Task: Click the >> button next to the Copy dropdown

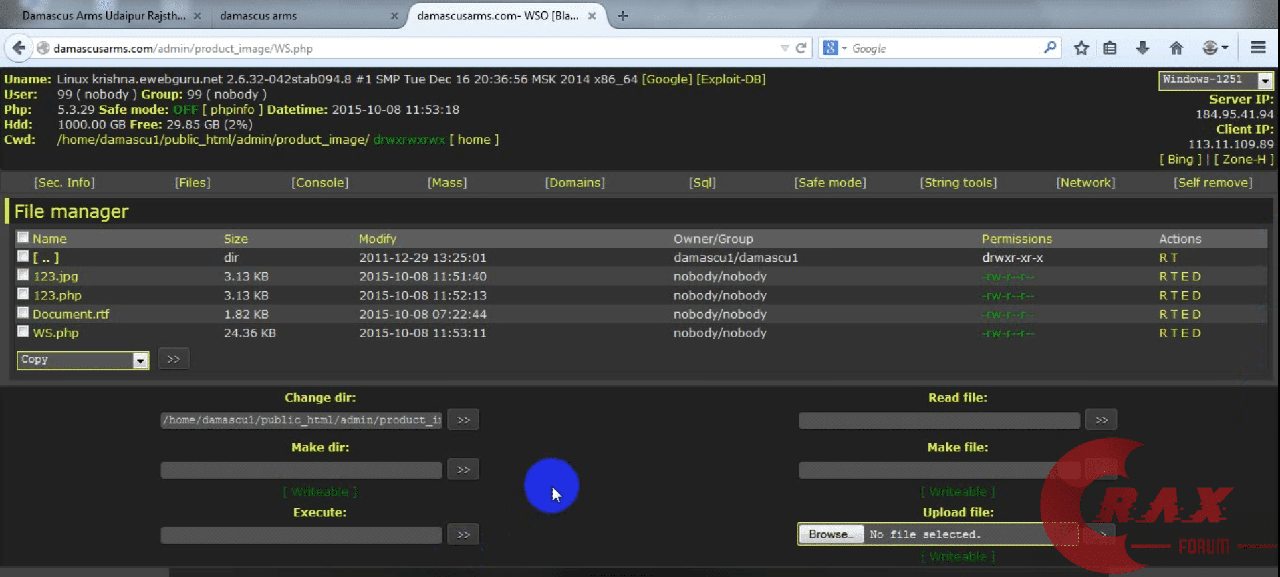Action: coord(174,359)
